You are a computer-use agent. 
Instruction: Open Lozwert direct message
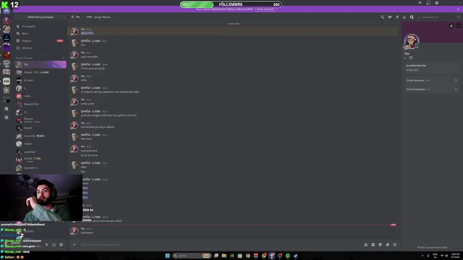coord(41,168)
